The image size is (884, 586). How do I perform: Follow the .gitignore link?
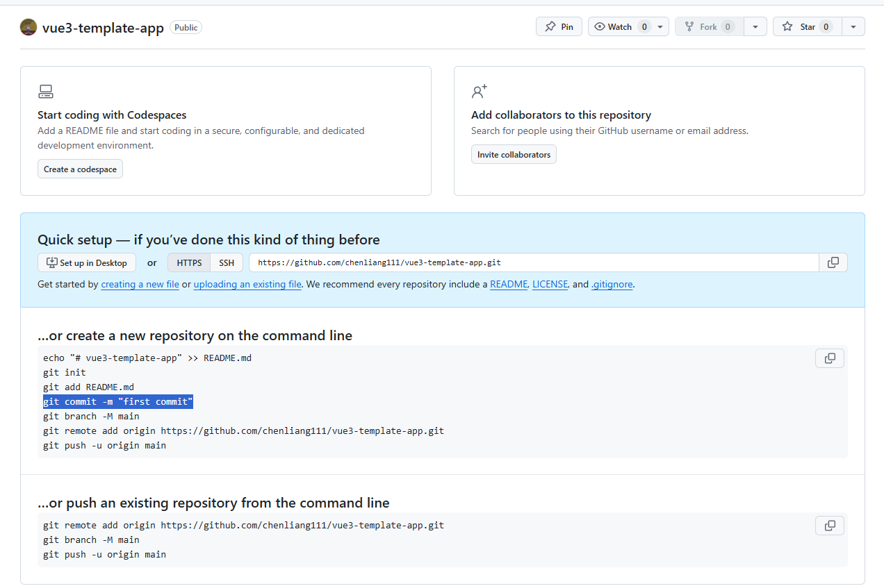point(612,284)
